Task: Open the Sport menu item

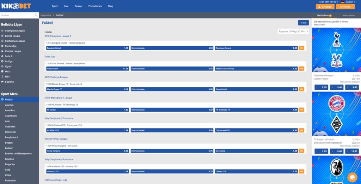Action: coord(55,6)
